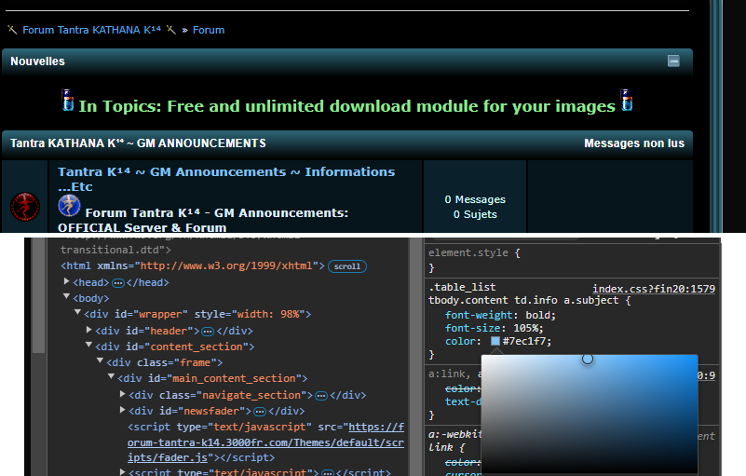Expand the navigate_section div node
746x476 pixels.
tap(122, 394)
